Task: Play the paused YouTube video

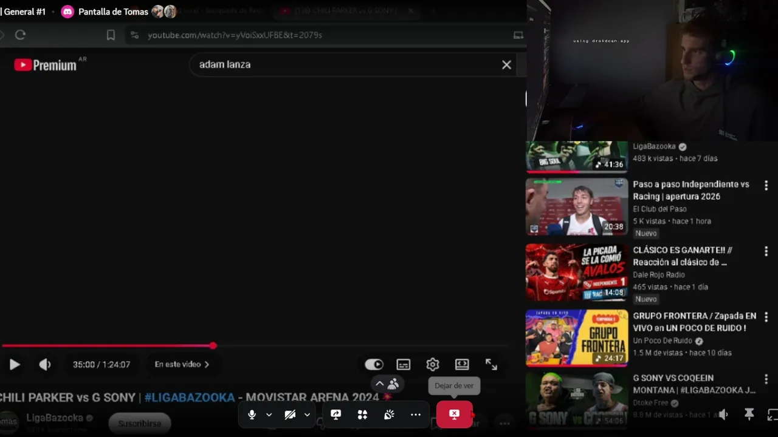Action: (x=15, y=364)
